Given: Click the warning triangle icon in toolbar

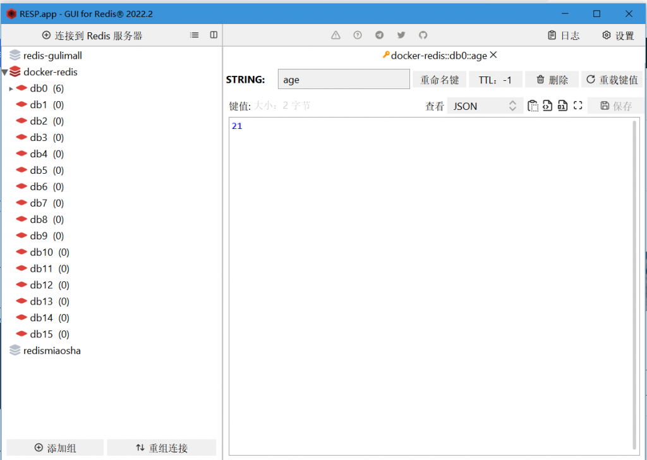Looking at the screenshot, I should point(336,35).
